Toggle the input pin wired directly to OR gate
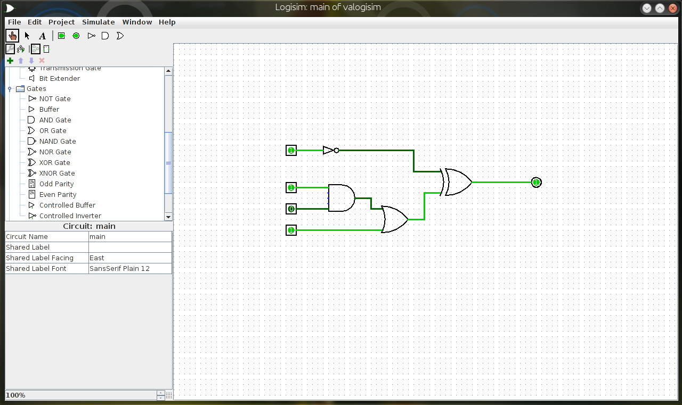Image resolution: width=682 pixels, height=405 pixels. [x=291, y=230]
